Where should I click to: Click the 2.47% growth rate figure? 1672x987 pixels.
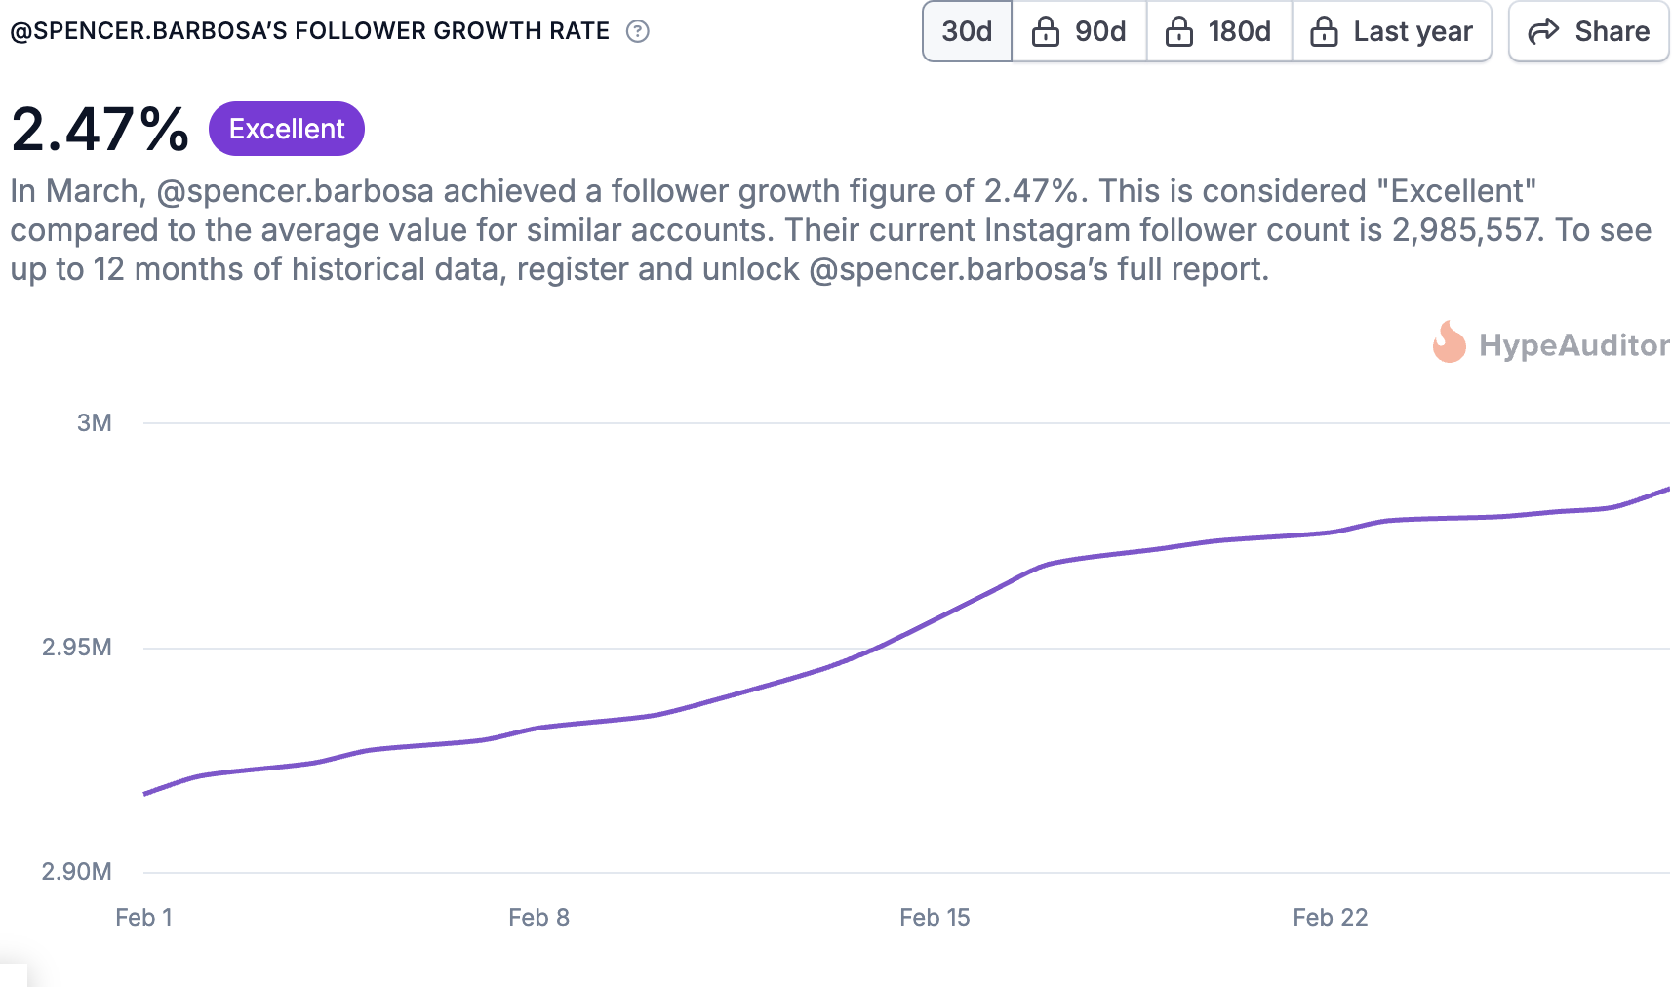[x=100, y=129]
